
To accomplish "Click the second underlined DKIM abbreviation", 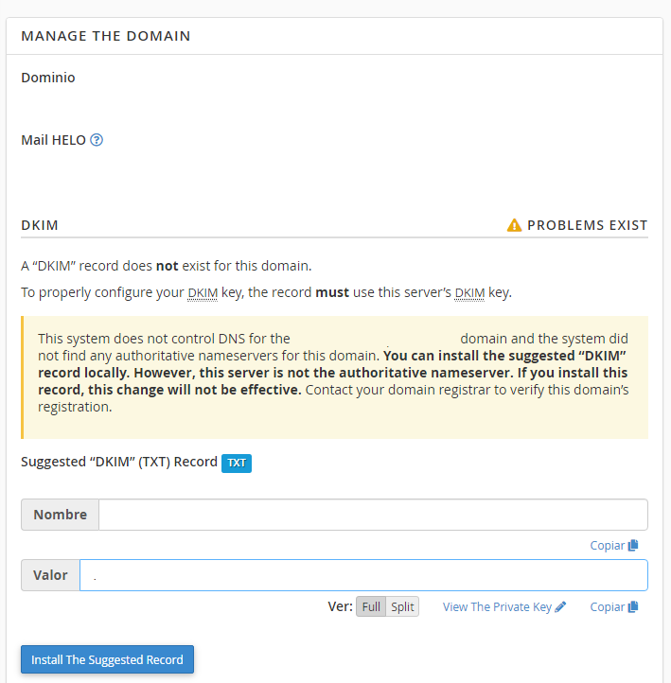I will click(x=469, y=292).
